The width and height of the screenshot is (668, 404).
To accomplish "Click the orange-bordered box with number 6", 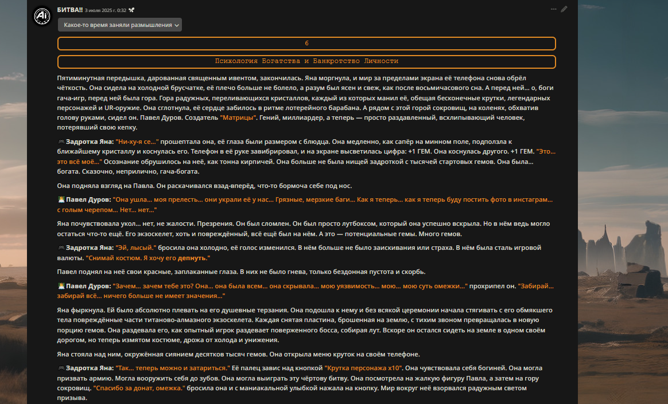I will (306, 44).
